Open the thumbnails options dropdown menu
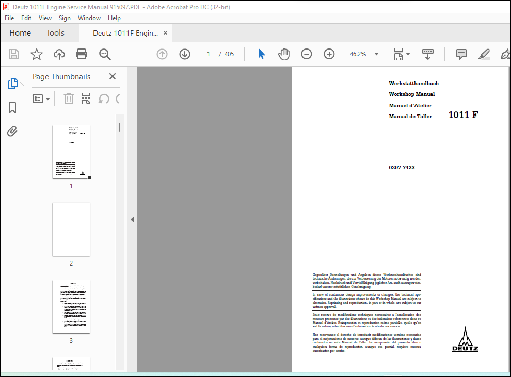 (41, 99)
